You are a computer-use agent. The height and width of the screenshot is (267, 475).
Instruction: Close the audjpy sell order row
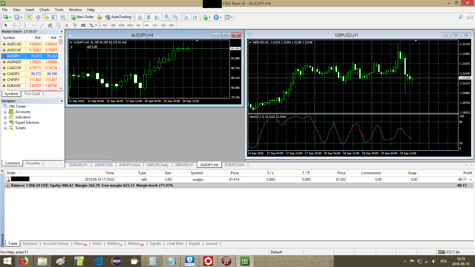(x=471, y=179)
